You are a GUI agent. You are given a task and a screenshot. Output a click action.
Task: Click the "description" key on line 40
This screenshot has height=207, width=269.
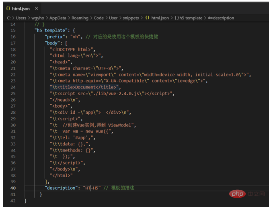pos(61,188)
